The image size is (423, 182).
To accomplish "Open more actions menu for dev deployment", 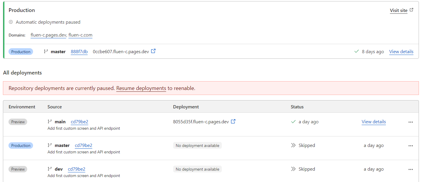I will point(411,169).
